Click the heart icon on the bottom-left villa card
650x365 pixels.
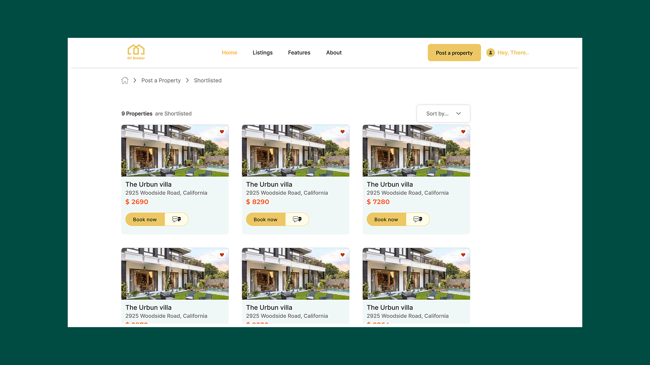pos(222,255)
